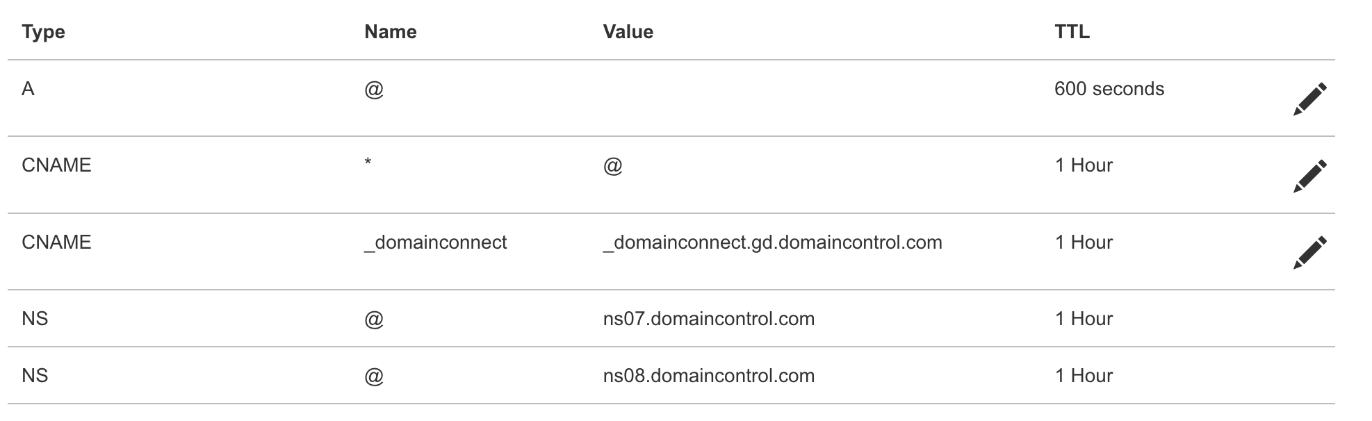Select the 600 seconds TTL value
1372x421 pixels.
pos(1109,89)
